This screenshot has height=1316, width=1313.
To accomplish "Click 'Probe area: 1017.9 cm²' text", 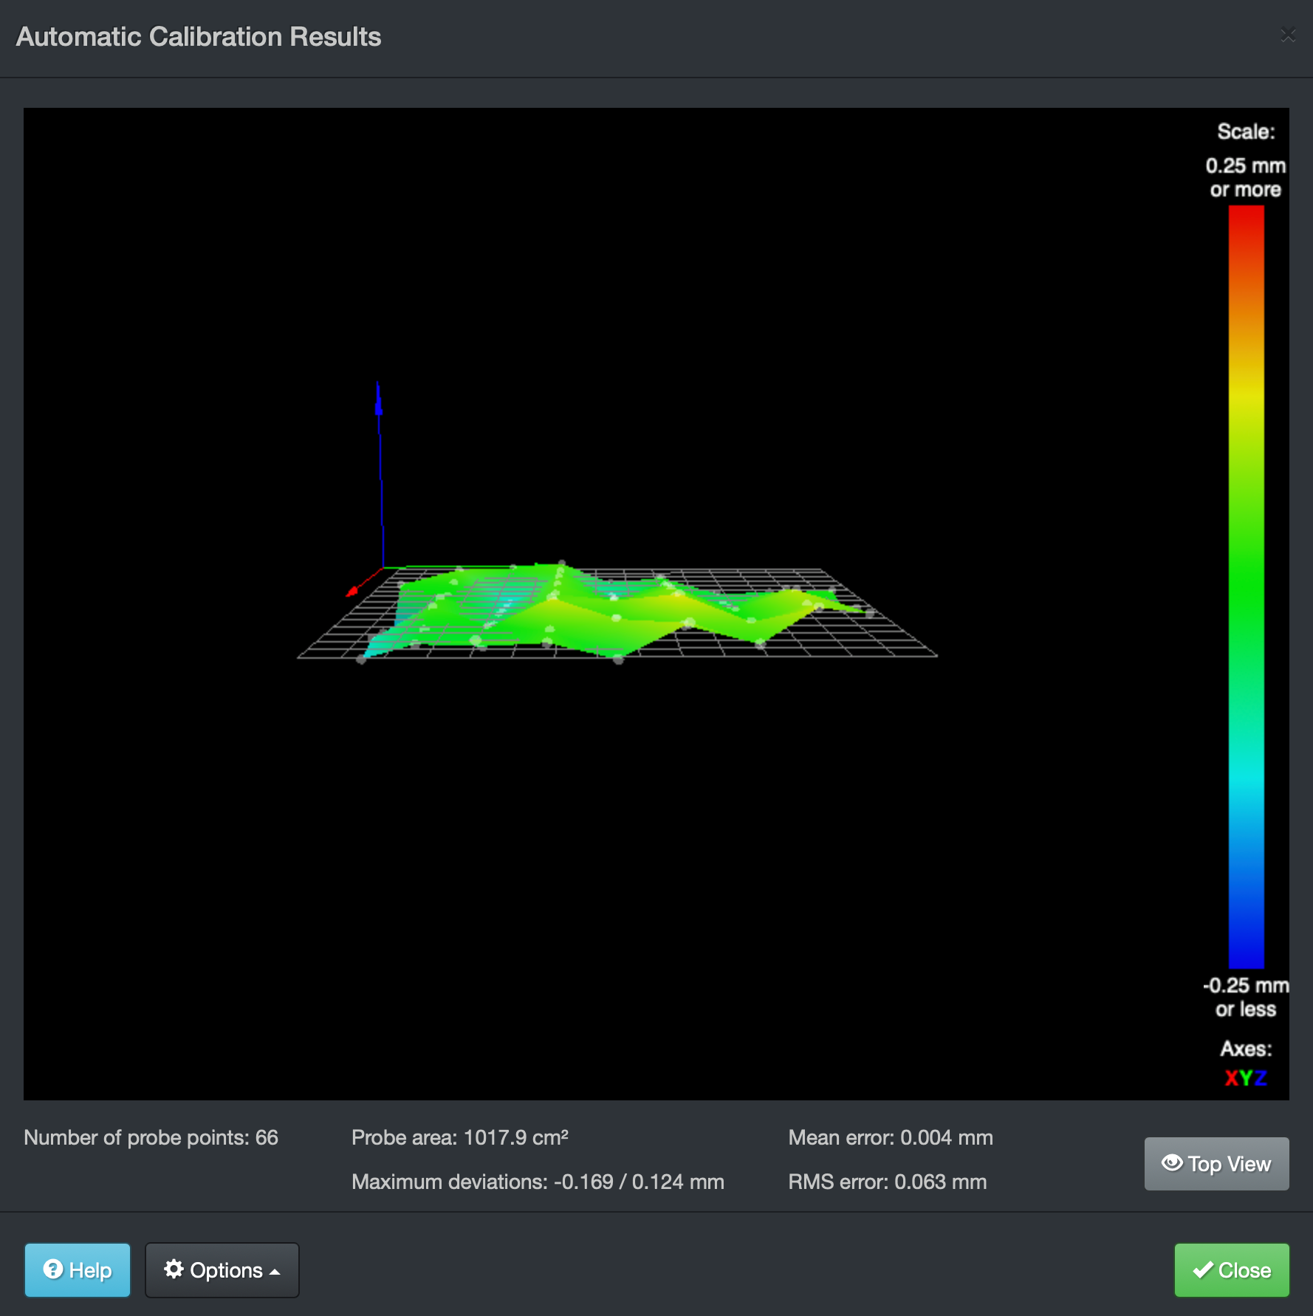I will [460, 1137].
